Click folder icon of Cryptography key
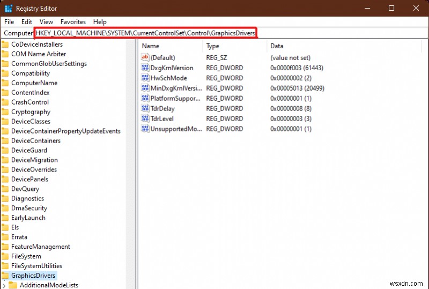This screenshot has height=289, width=429. click(x=5, y=112)
